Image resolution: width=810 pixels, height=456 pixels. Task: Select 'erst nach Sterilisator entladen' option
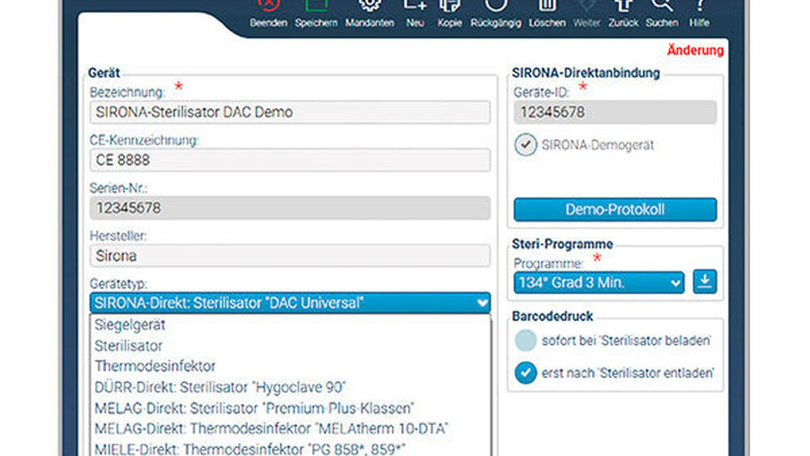pos(525,372)
